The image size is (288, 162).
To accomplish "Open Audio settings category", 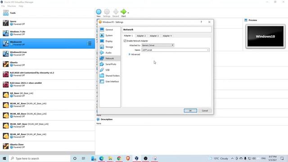I will point(110,53).
